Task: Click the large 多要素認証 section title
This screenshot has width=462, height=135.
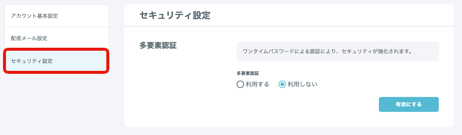Action: (x=158, y=45)
